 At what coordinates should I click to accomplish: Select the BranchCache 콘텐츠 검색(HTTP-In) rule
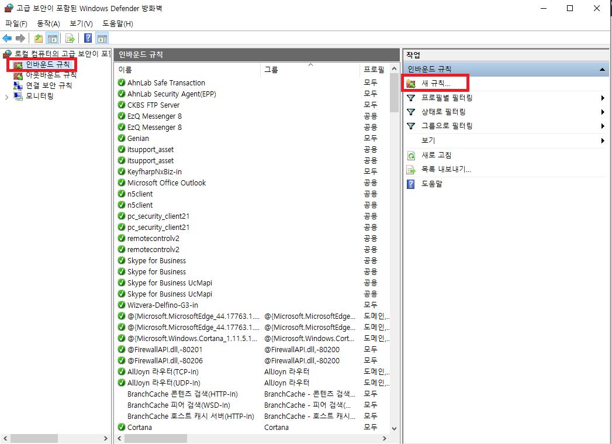182,394
